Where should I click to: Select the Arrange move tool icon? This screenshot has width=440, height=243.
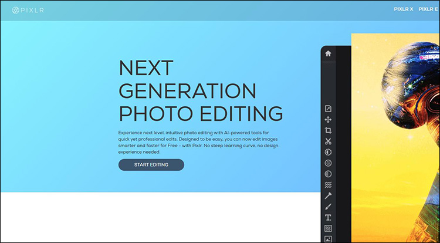click(x=329, y=120)
